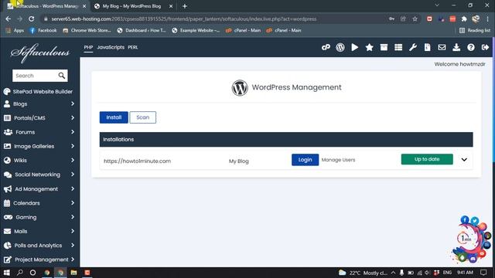Open settings wrench icon
The height and width of the screenshot is (278, 495).
click(413, 47)
